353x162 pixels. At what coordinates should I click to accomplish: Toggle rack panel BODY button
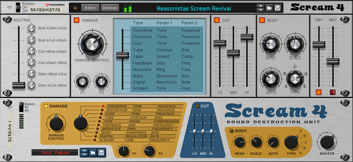(x=231, y=131)
